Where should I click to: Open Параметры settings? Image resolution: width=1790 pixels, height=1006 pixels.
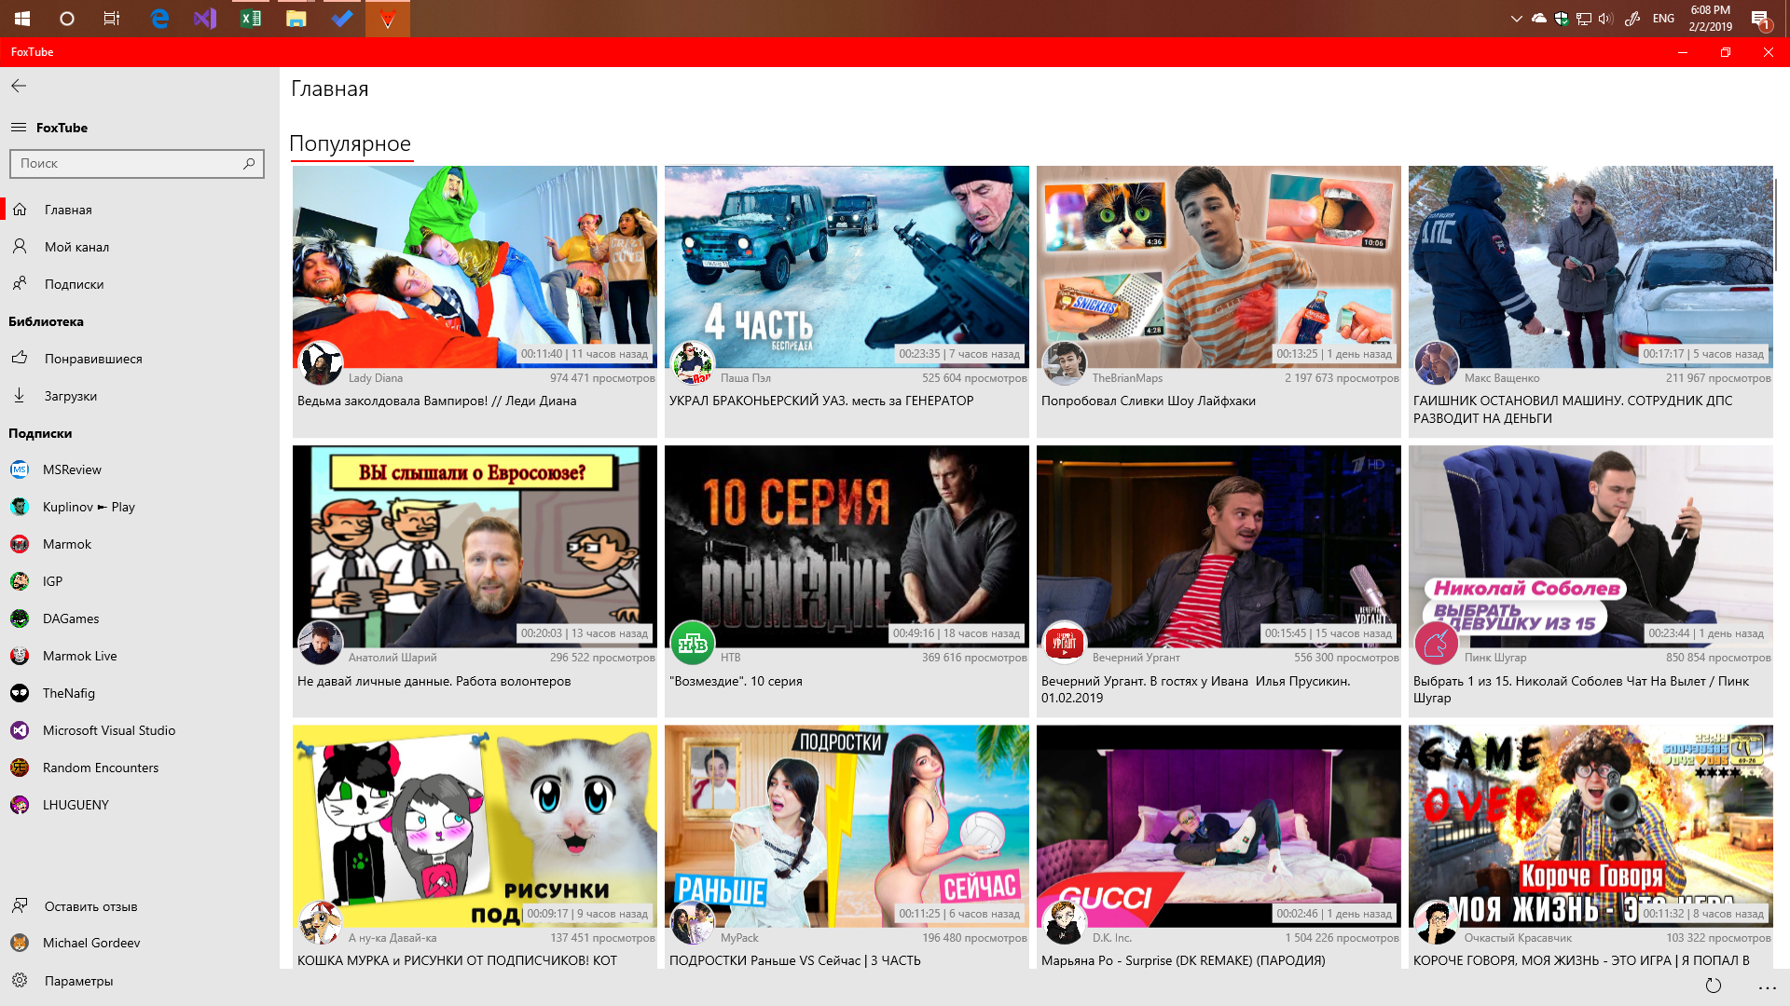78,981
